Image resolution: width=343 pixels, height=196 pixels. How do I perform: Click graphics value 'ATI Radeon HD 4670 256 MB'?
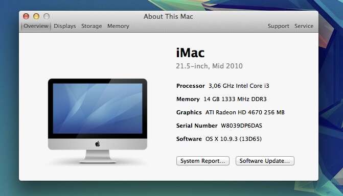click(x=245, y=112)
